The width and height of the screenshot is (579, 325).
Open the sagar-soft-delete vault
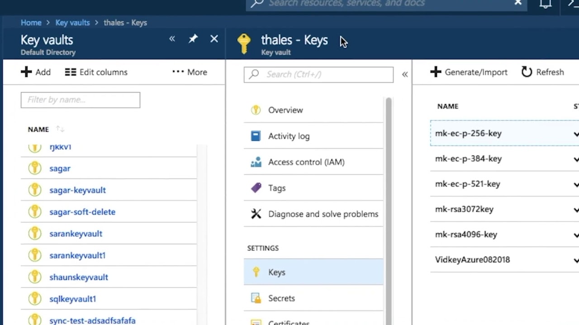click(82, 212)
